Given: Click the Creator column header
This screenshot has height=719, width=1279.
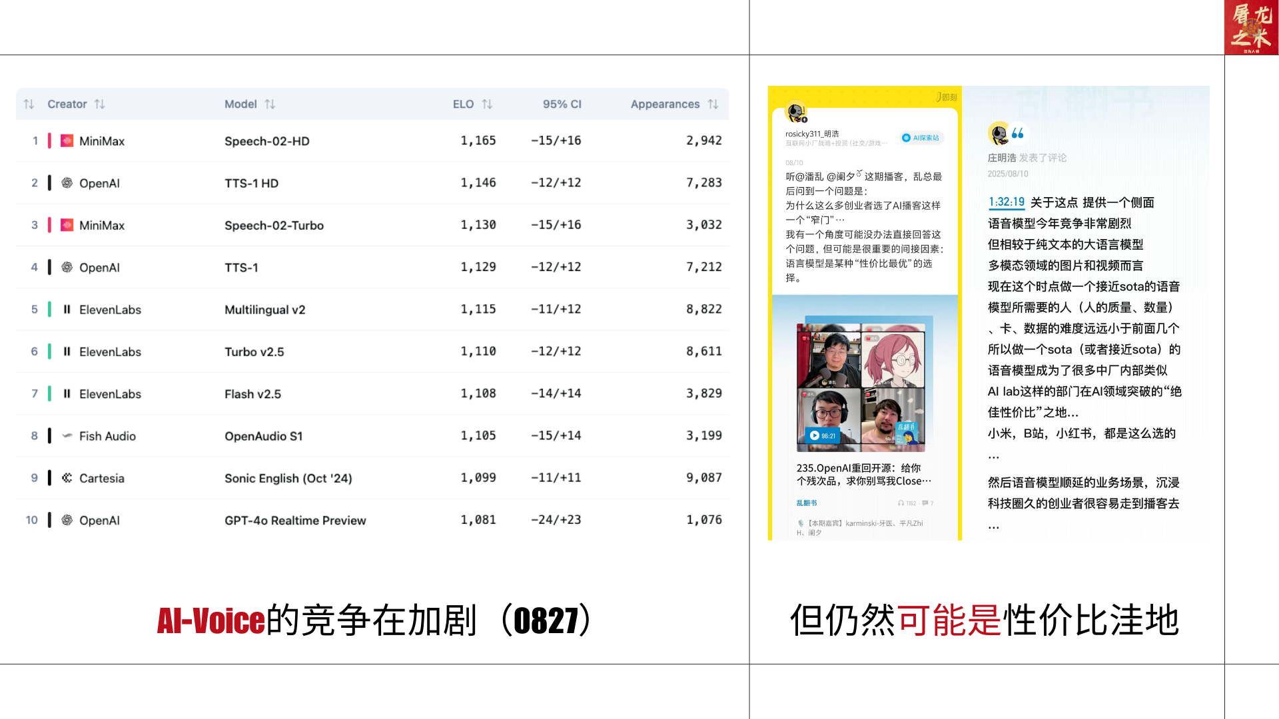Looking at the screenshot, I should point(67,105).
